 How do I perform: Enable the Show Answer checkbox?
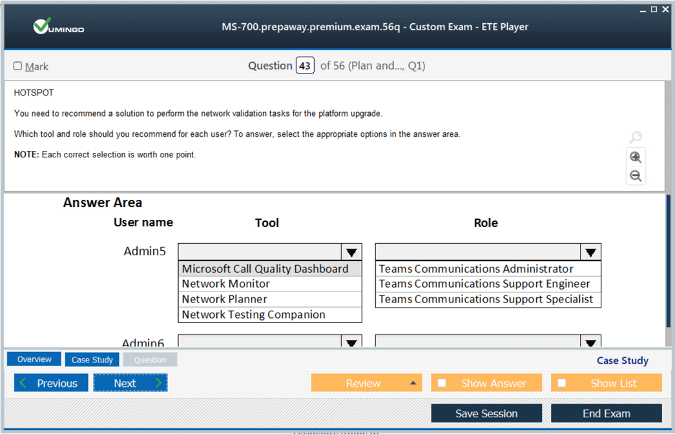[442, 383]
